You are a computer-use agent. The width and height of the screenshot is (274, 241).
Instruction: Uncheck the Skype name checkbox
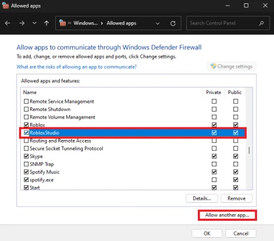click(26, 156)
